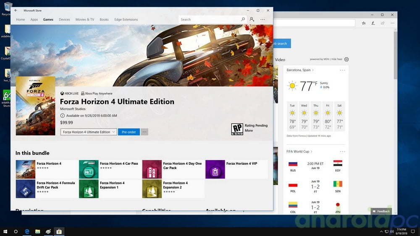Viewport: 420px width, 236px height.
Task: Click the Forza Horizon 4 Ultimate box art
Action: pyautogui.click(x=35, y=106)
